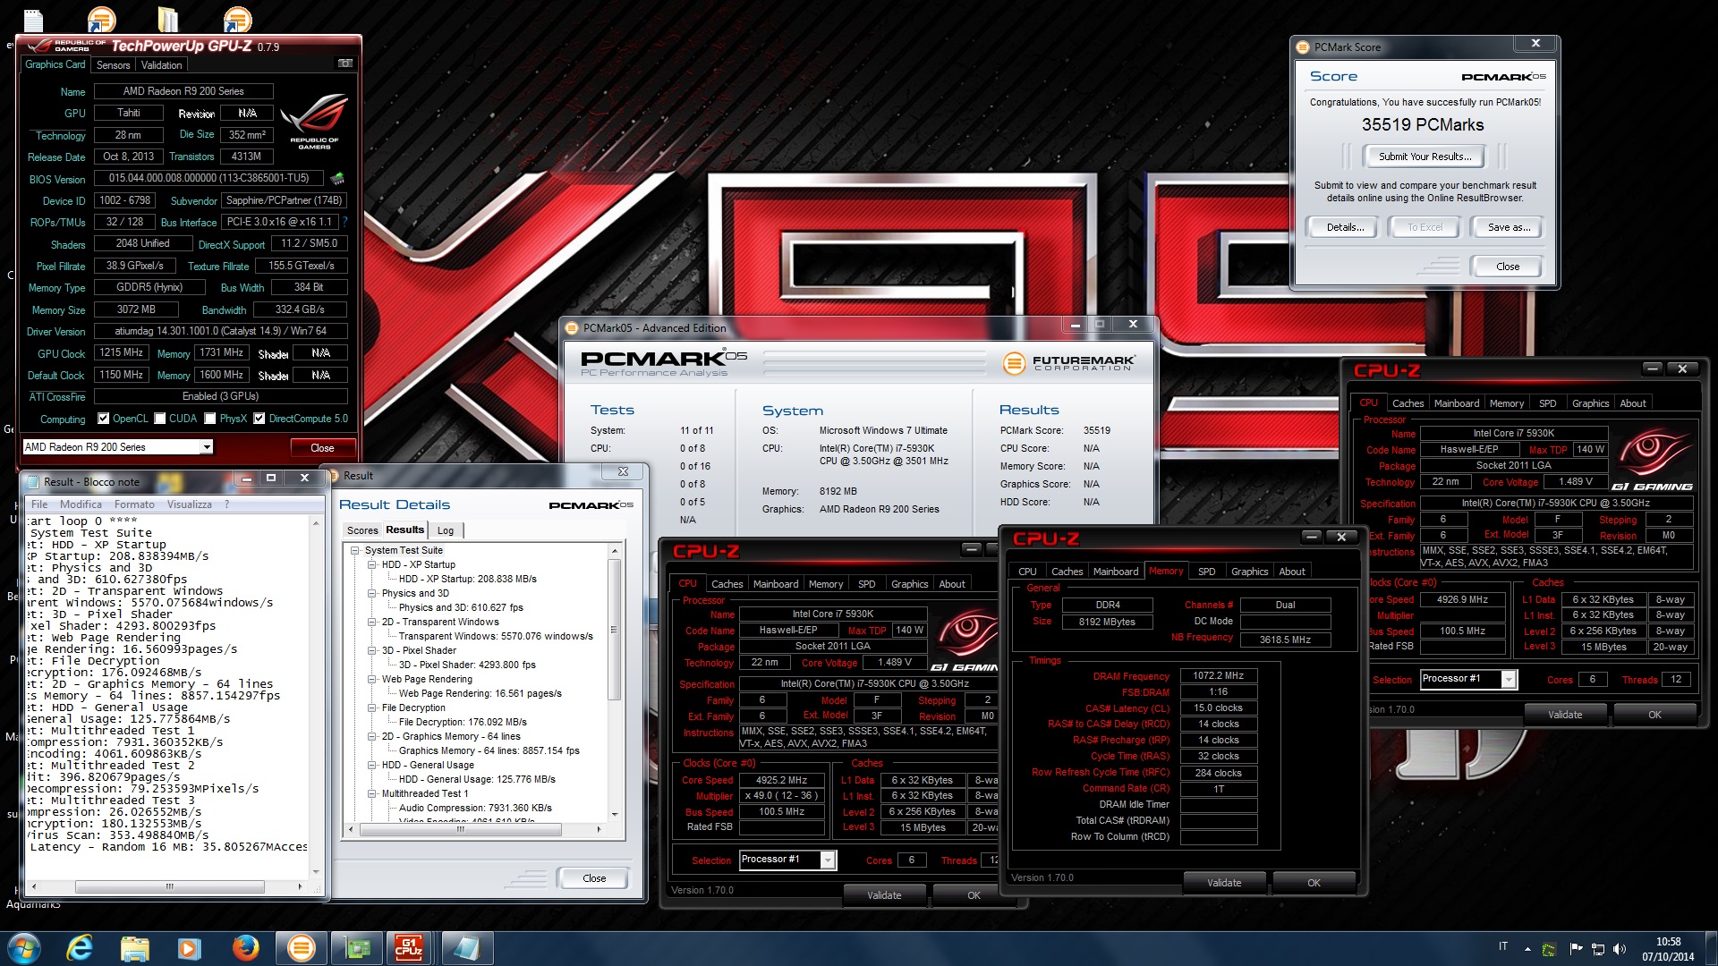Show hidden tray icons arrow
Image resolution: width=1718 pixels, height=966 pixels.
(1527, 949)
